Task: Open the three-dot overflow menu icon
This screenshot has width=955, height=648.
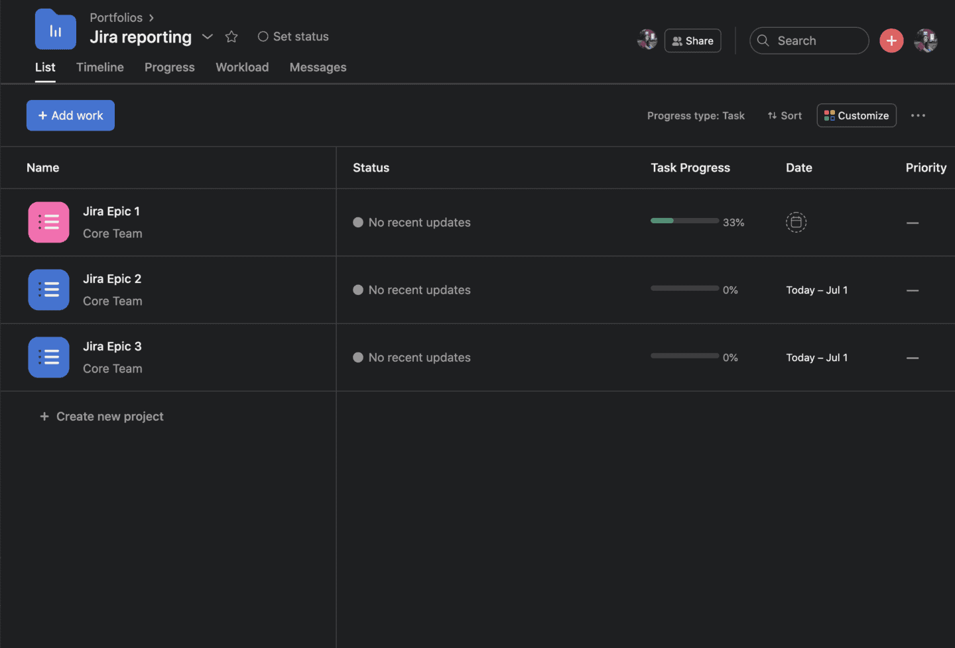Action: tap(918, 115)
